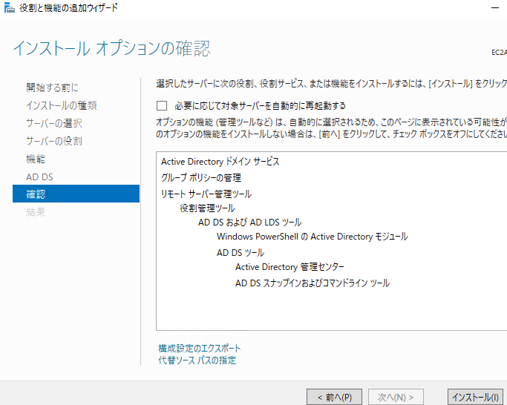Select AD DS スナップインおよびコマンドライン ツール entry
Viewport: 507px width, 405px height.
coord(313,283)
